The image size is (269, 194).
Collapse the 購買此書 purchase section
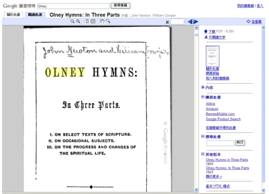click(203, 97)
